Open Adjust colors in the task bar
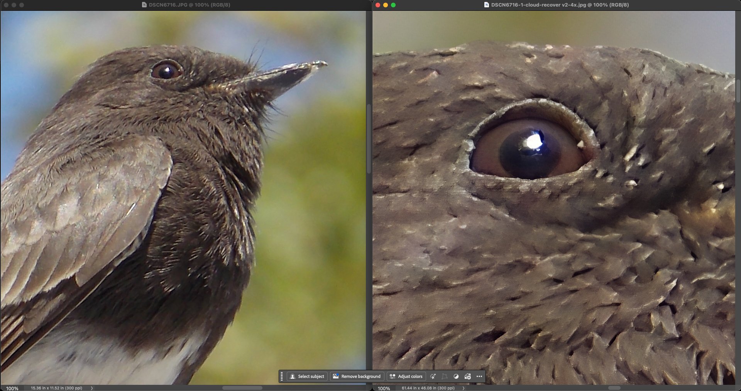This screenshot has height=391, width=741. pyautogui.click(x=406, y=376)
